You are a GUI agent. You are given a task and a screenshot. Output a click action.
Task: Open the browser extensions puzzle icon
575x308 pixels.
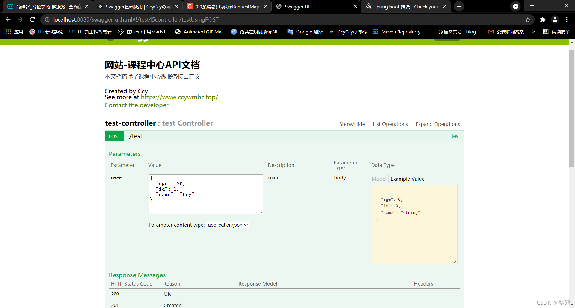click(543, 19)
